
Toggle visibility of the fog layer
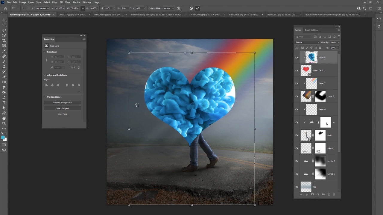(x=297, y=187)
